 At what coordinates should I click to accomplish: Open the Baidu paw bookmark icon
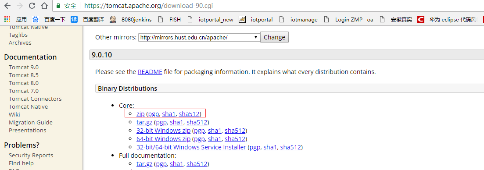[36, 19]
